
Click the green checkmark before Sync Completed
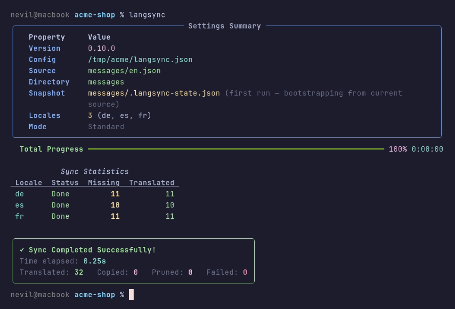pos(22,250)
